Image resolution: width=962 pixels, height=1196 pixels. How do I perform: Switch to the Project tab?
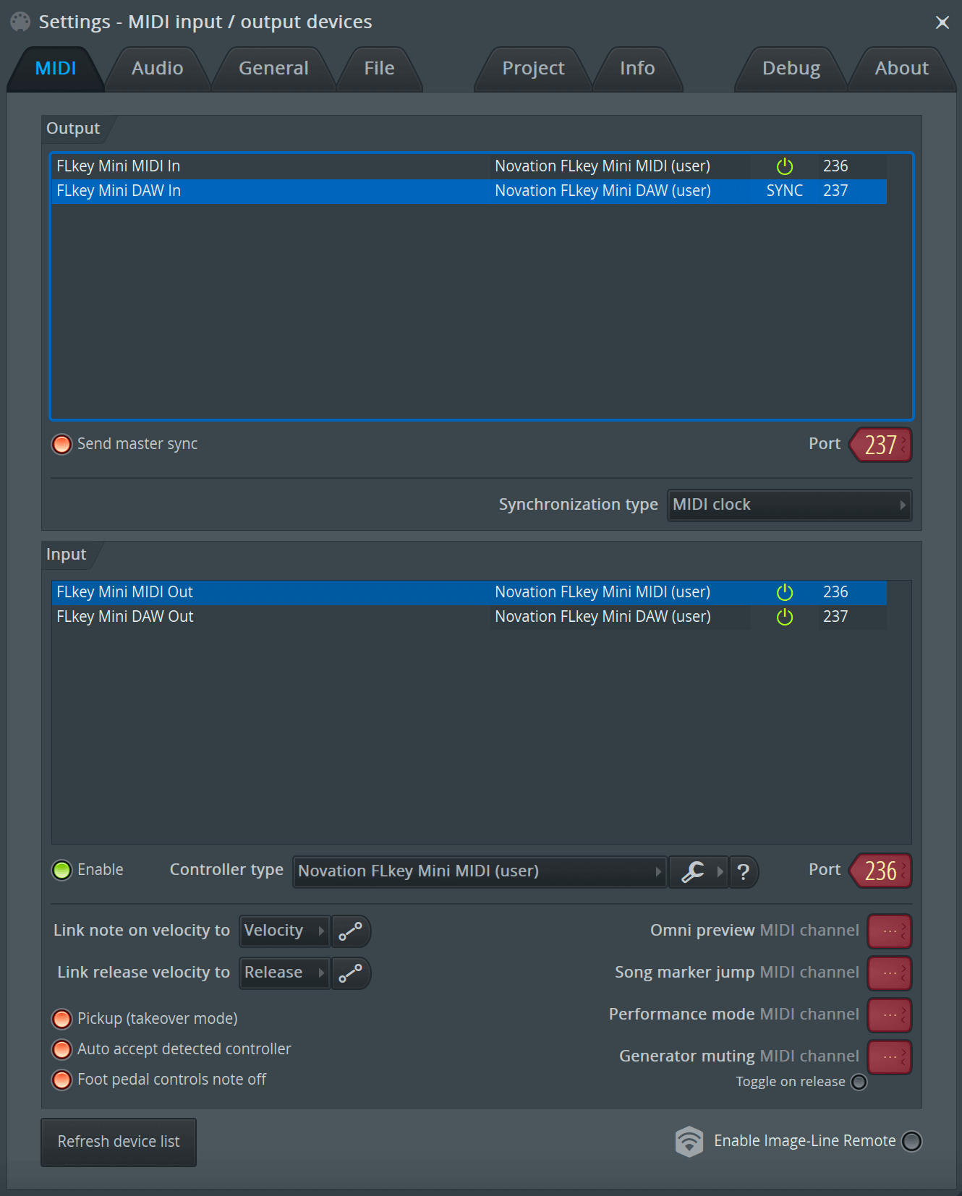point(533,69)
